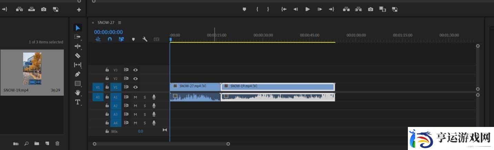Viewport: 494px width, 150px height.
Task: Select the Rectangle tool
Action: [78, 83]
